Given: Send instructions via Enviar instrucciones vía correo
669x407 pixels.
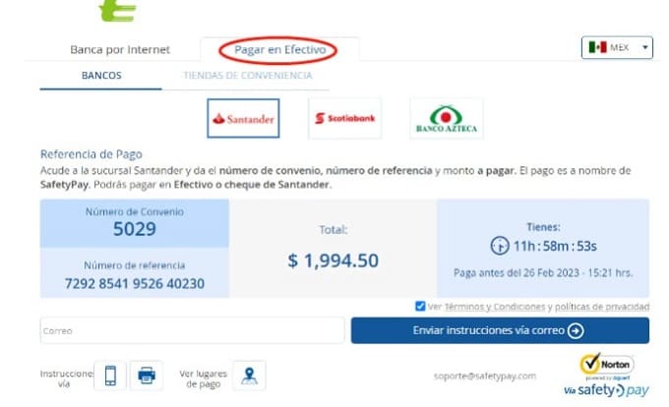Looking at the screenshot, I should (x=500, y=330).
